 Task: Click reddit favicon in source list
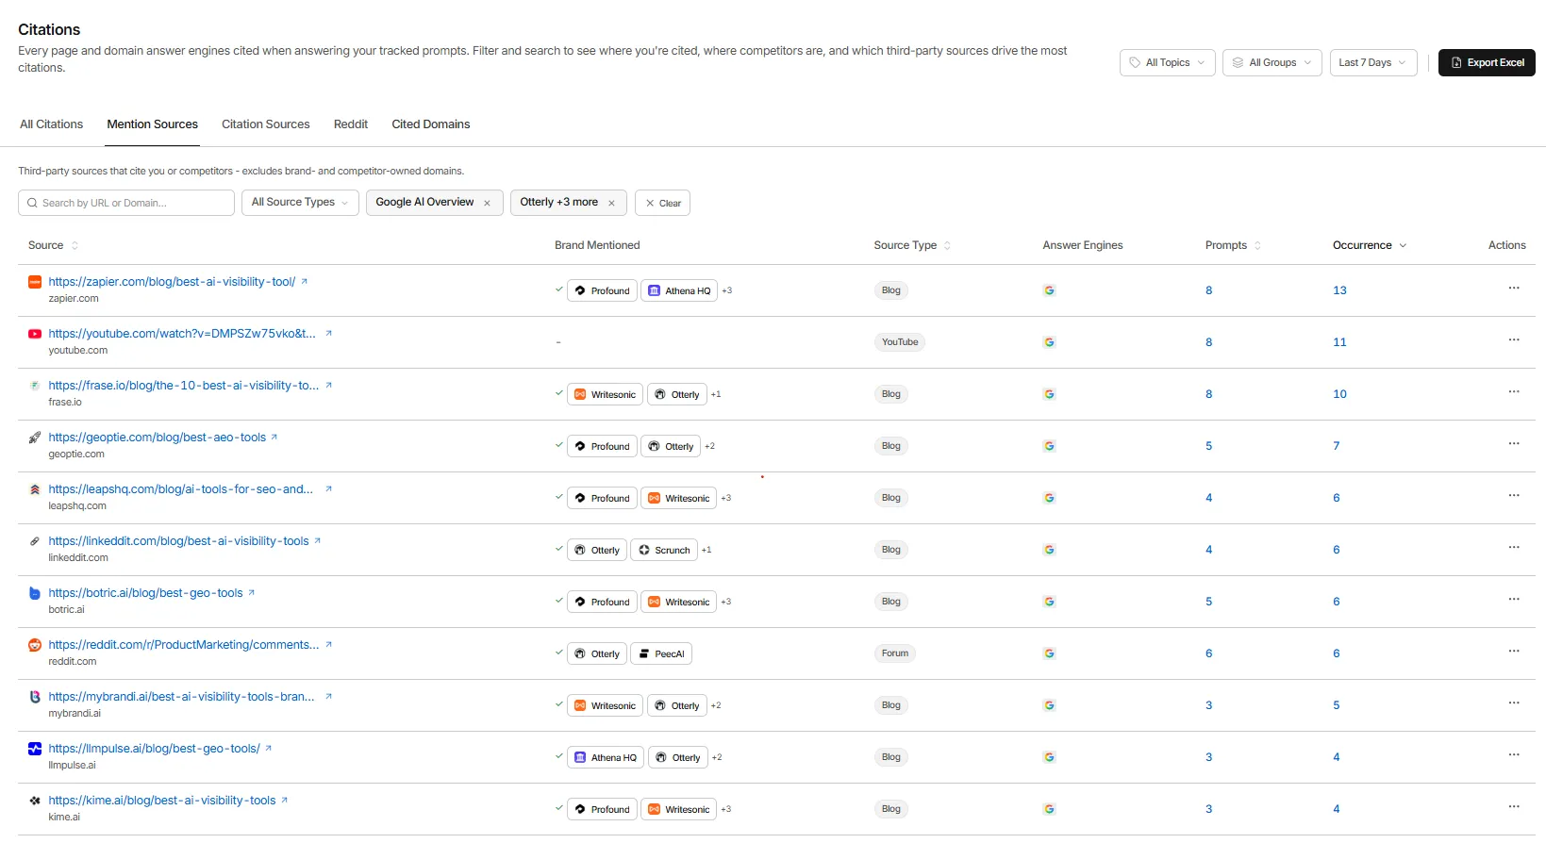click(x=35, y=645)
